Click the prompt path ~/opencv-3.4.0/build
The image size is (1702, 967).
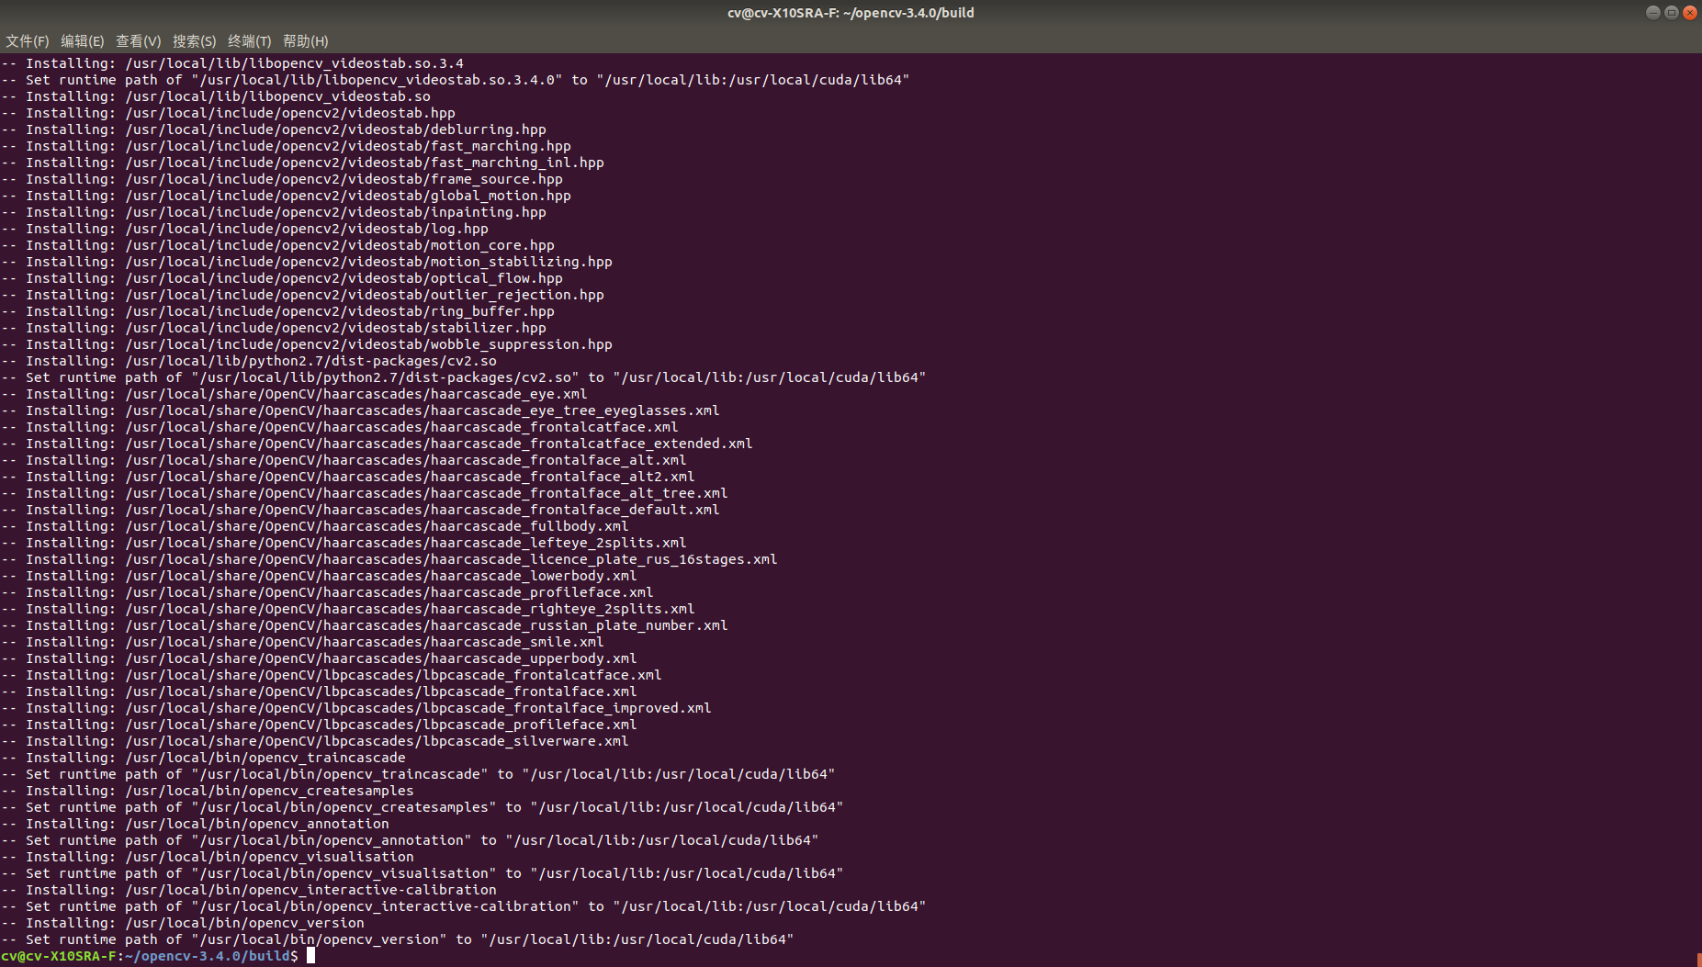tap(207, 956)
